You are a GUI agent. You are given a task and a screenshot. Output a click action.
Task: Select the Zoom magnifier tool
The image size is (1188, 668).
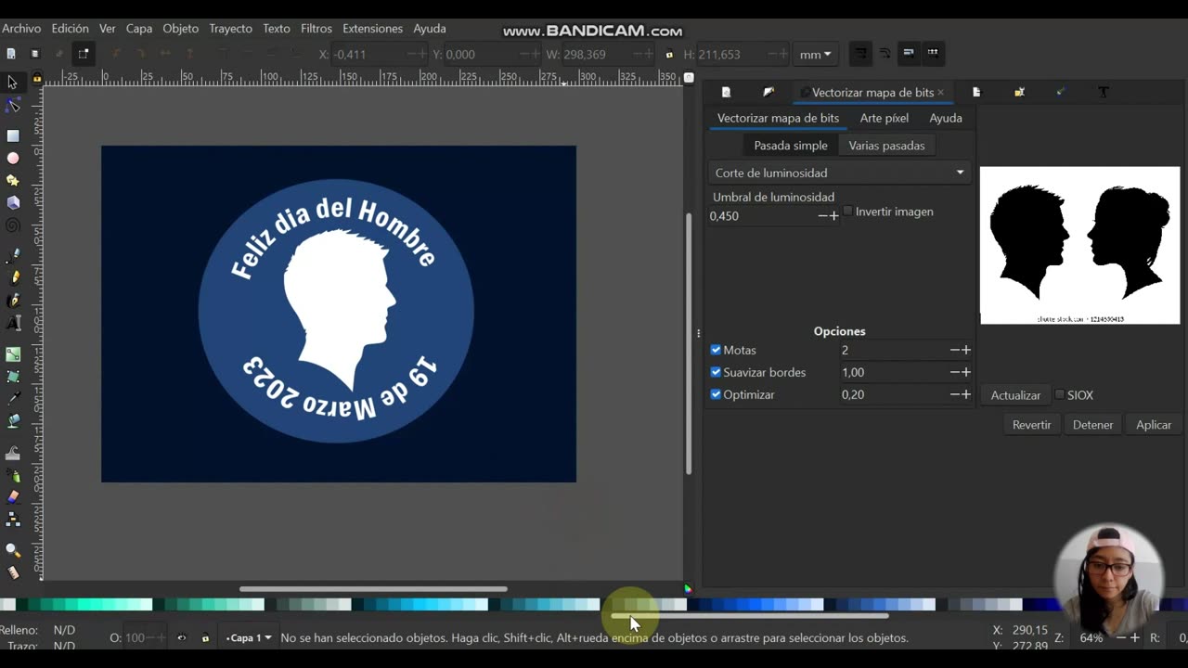(x=13, y=551)
